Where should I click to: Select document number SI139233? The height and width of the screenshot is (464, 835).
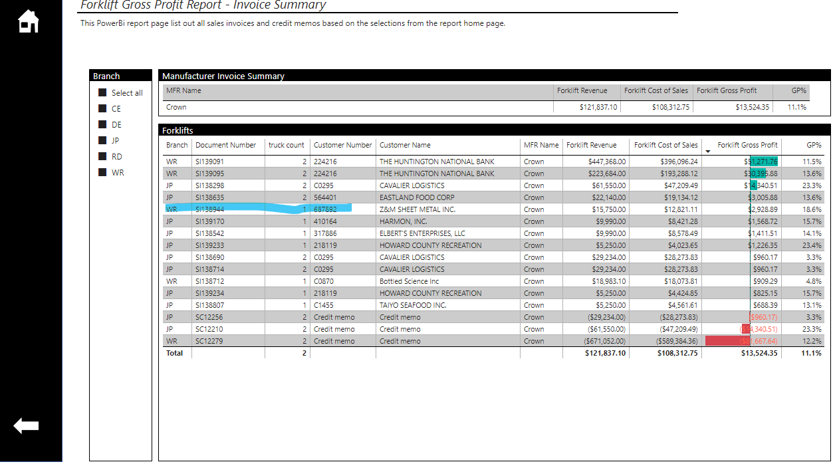[x=209, y=245]
